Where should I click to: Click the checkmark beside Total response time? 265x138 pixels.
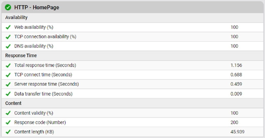click(x=8, y=65)
